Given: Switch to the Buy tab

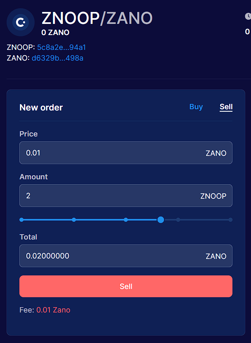Looking at the screenshot, I should click(196, 107).
